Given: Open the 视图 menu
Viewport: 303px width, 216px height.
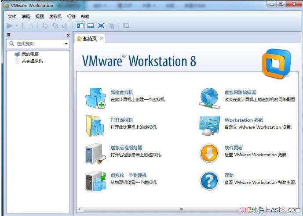Looking at the screenshot, I should 40,17.
